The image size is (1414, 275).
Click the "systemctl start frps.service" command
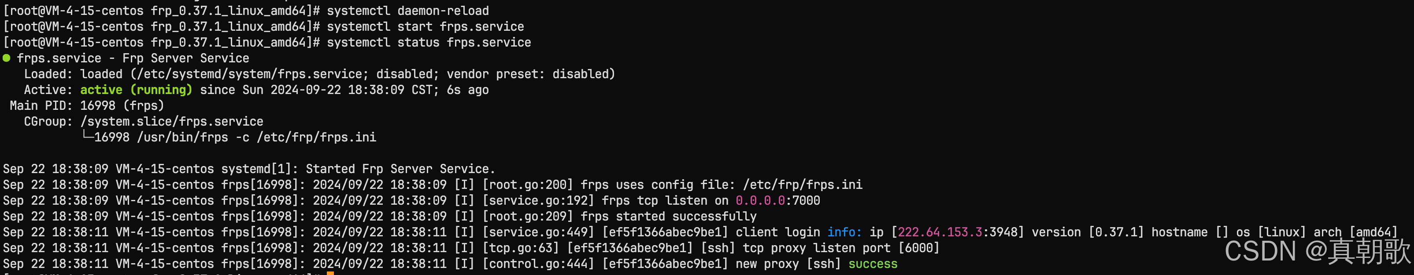[x=426, y=27]
